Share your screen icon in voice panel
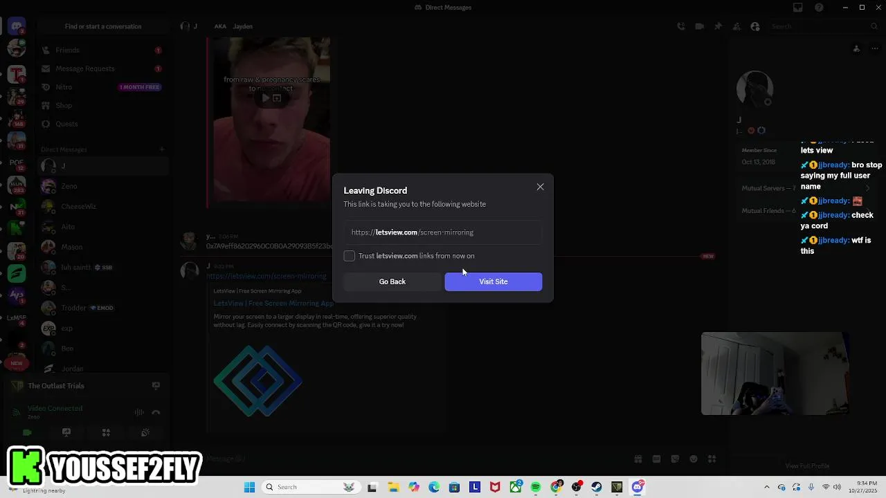 click(x=66, y=433)
